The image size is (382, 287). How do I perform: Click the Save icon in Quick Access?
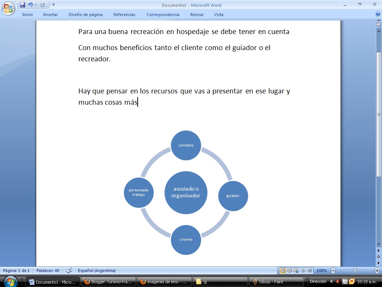click(22, 5)
